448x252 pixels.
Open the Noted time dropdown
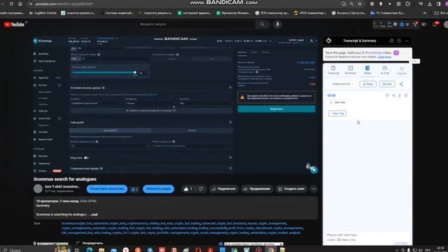342,84
